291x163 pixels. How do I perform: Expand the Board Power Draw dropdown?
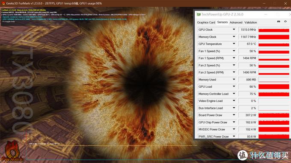[x=234, y=115]
